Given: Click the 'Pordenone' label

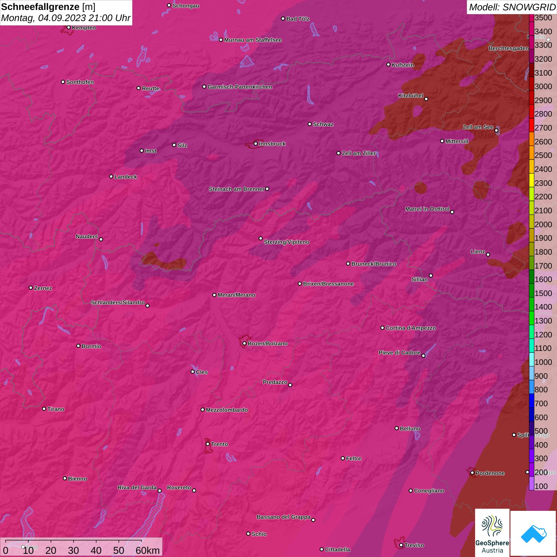Looking at the screenshot, I should coord(490,473).
